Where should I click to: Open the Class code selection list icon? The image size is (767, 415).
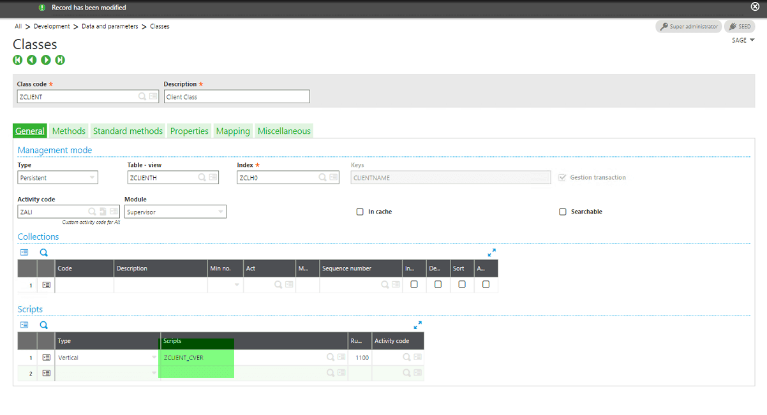153,97
